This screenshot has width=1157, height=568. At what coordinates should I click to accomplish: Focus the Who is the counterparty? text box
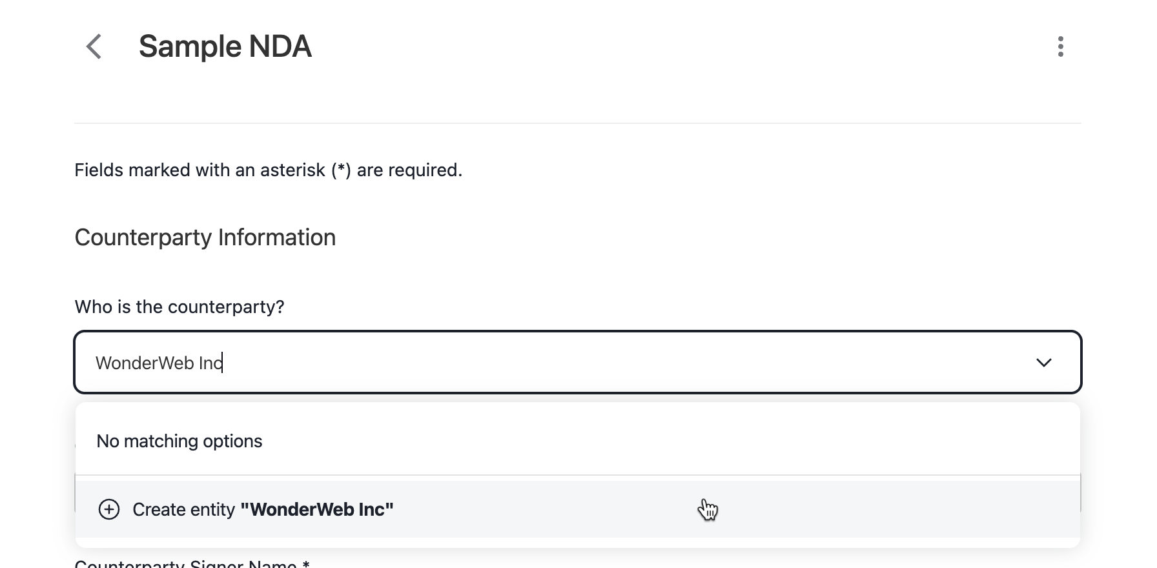point(387,362)
